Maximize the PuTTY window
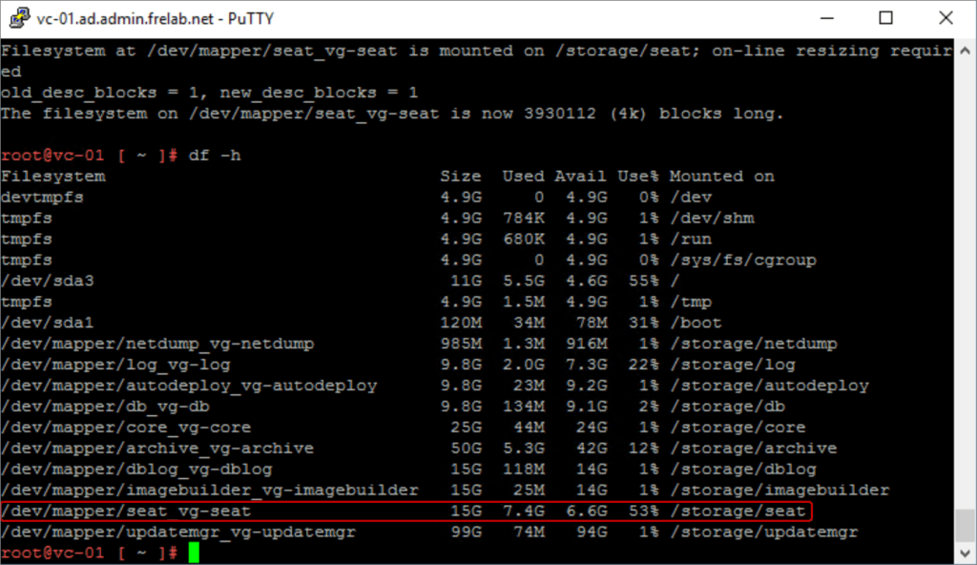This screenshot has width=977, height=565. click(x=886, y=18)
